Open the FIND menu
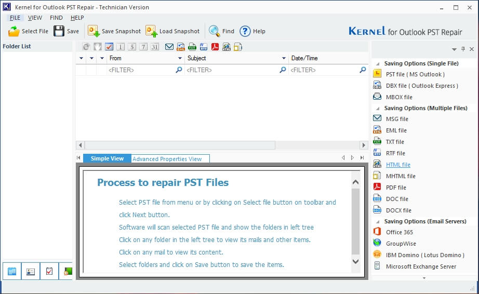This screenshot has width=479, height=294. pyautogui.click(x=56, y=18)
